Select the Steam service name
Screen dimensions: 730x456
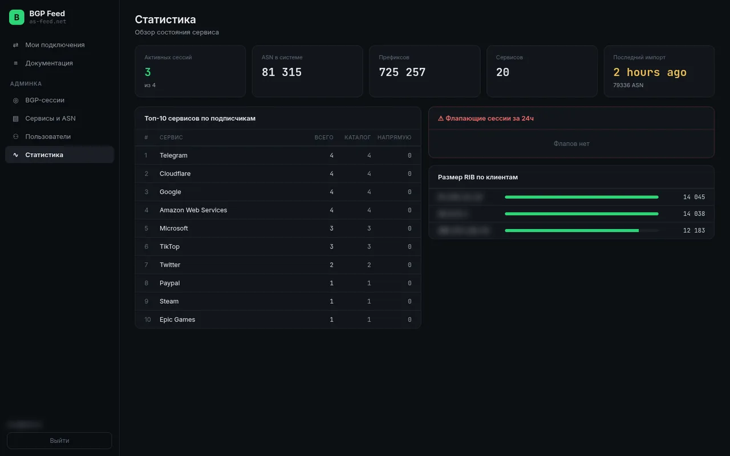[169, 302]
